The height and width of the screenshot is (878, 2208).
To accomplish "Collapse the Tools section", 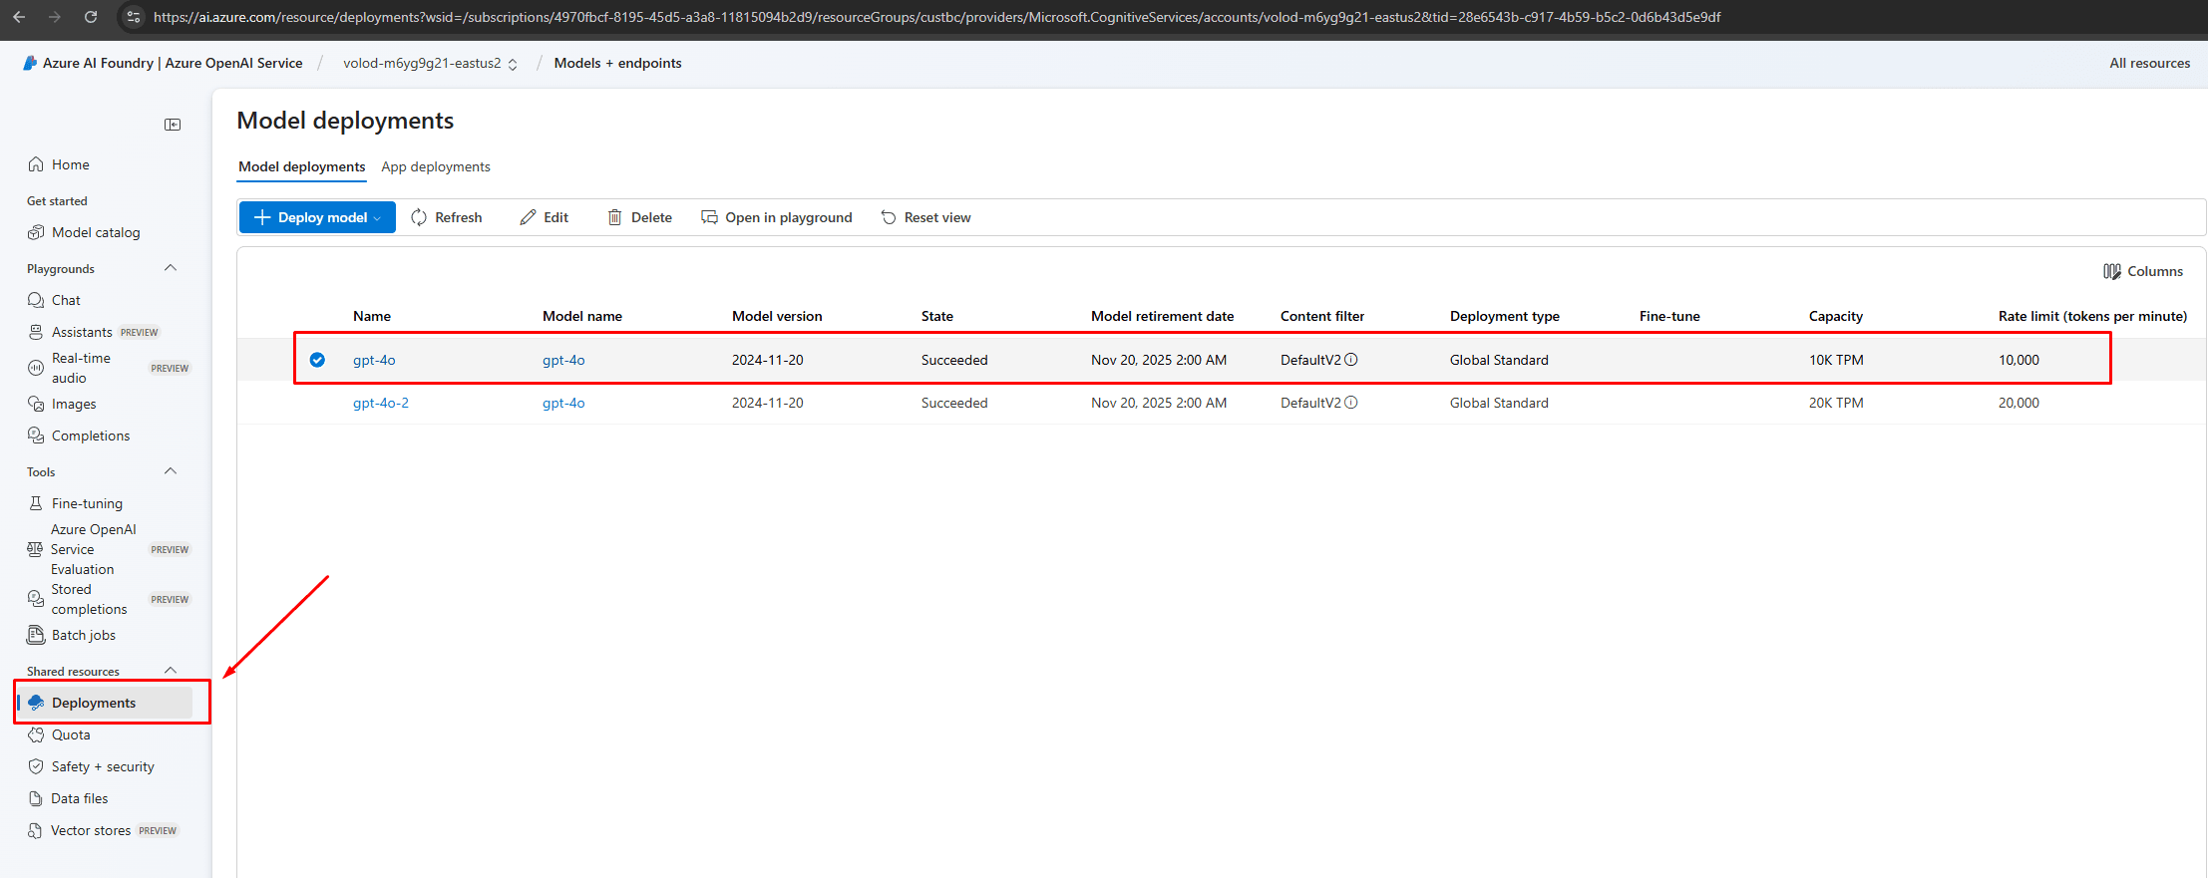I will pos(171,471).
